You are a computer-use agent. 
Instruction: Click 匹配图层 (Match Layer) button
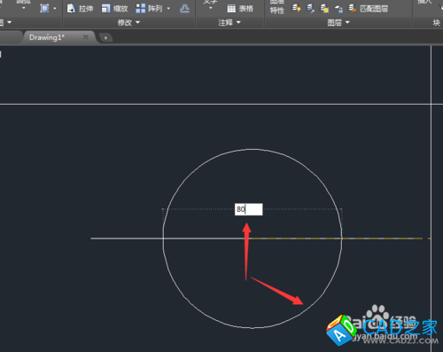click(x=369, y=9)
